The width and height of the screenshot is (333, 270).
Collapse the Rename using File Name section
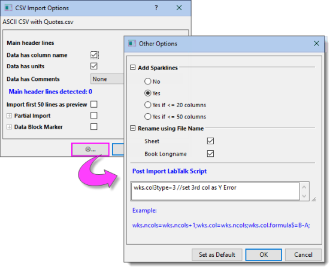coord(133,128)
